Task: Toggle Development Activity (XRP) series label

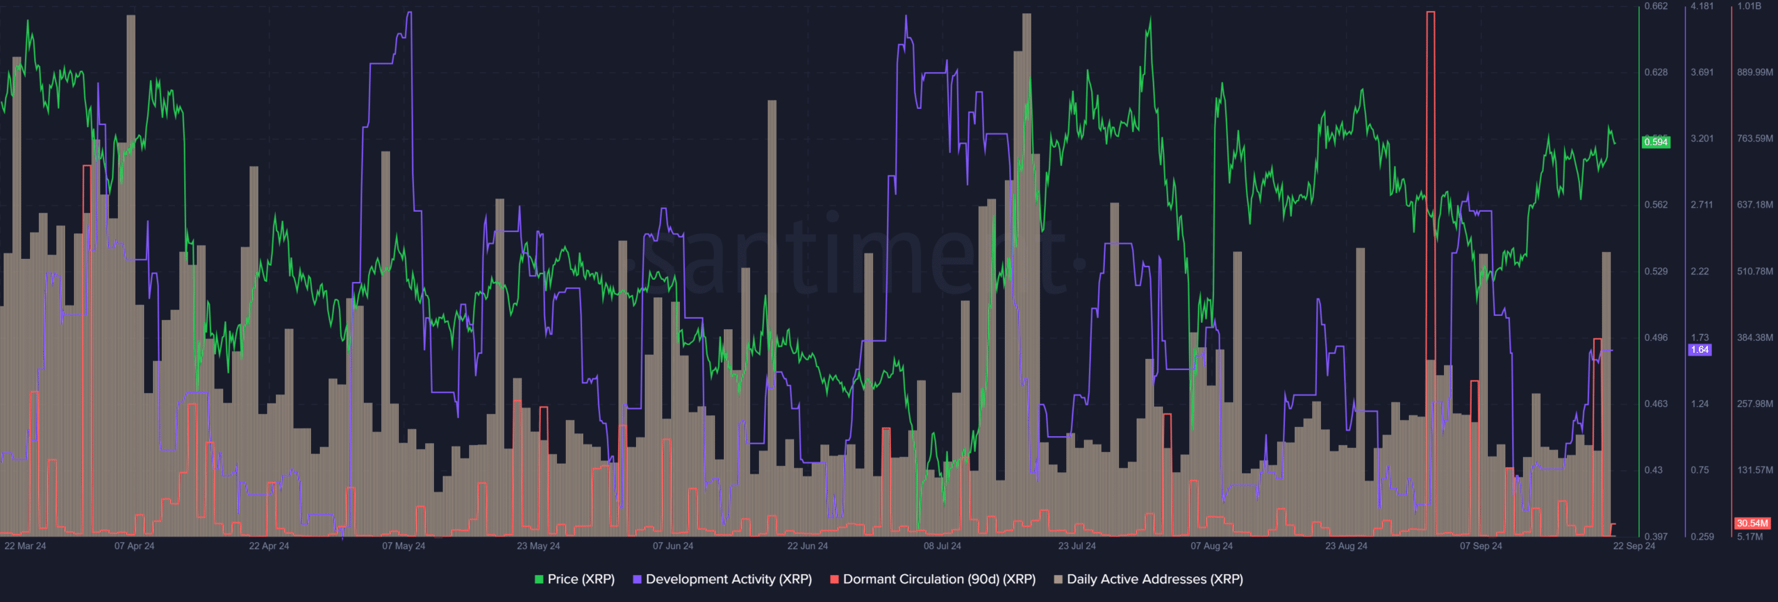Action: (729, 579)
